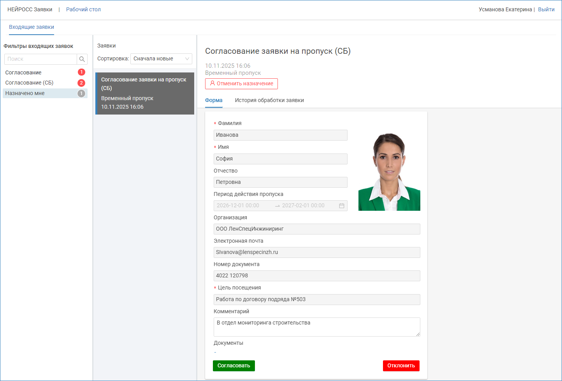The image size is (562, 381).
Task: Select the Согласование filter item
Action: (x=23, y=72)
